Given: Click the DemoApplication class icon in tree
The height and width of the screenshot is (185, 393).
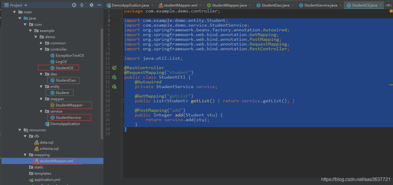Looking at the screenshot, I should pos(47,124).
